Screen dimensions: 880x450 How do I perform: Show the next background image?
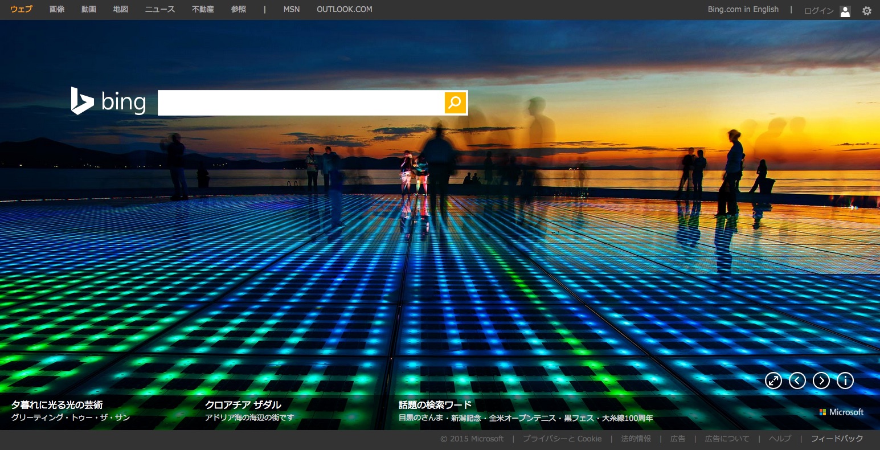pos(821,381)
